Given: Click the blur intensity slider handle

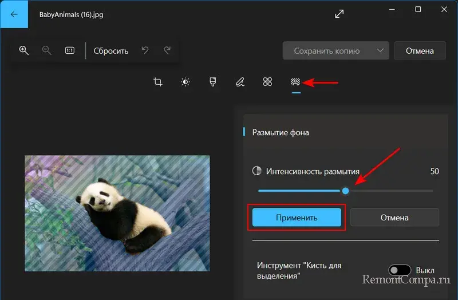Looking at the screenshot, I should [x=345, y=191].
